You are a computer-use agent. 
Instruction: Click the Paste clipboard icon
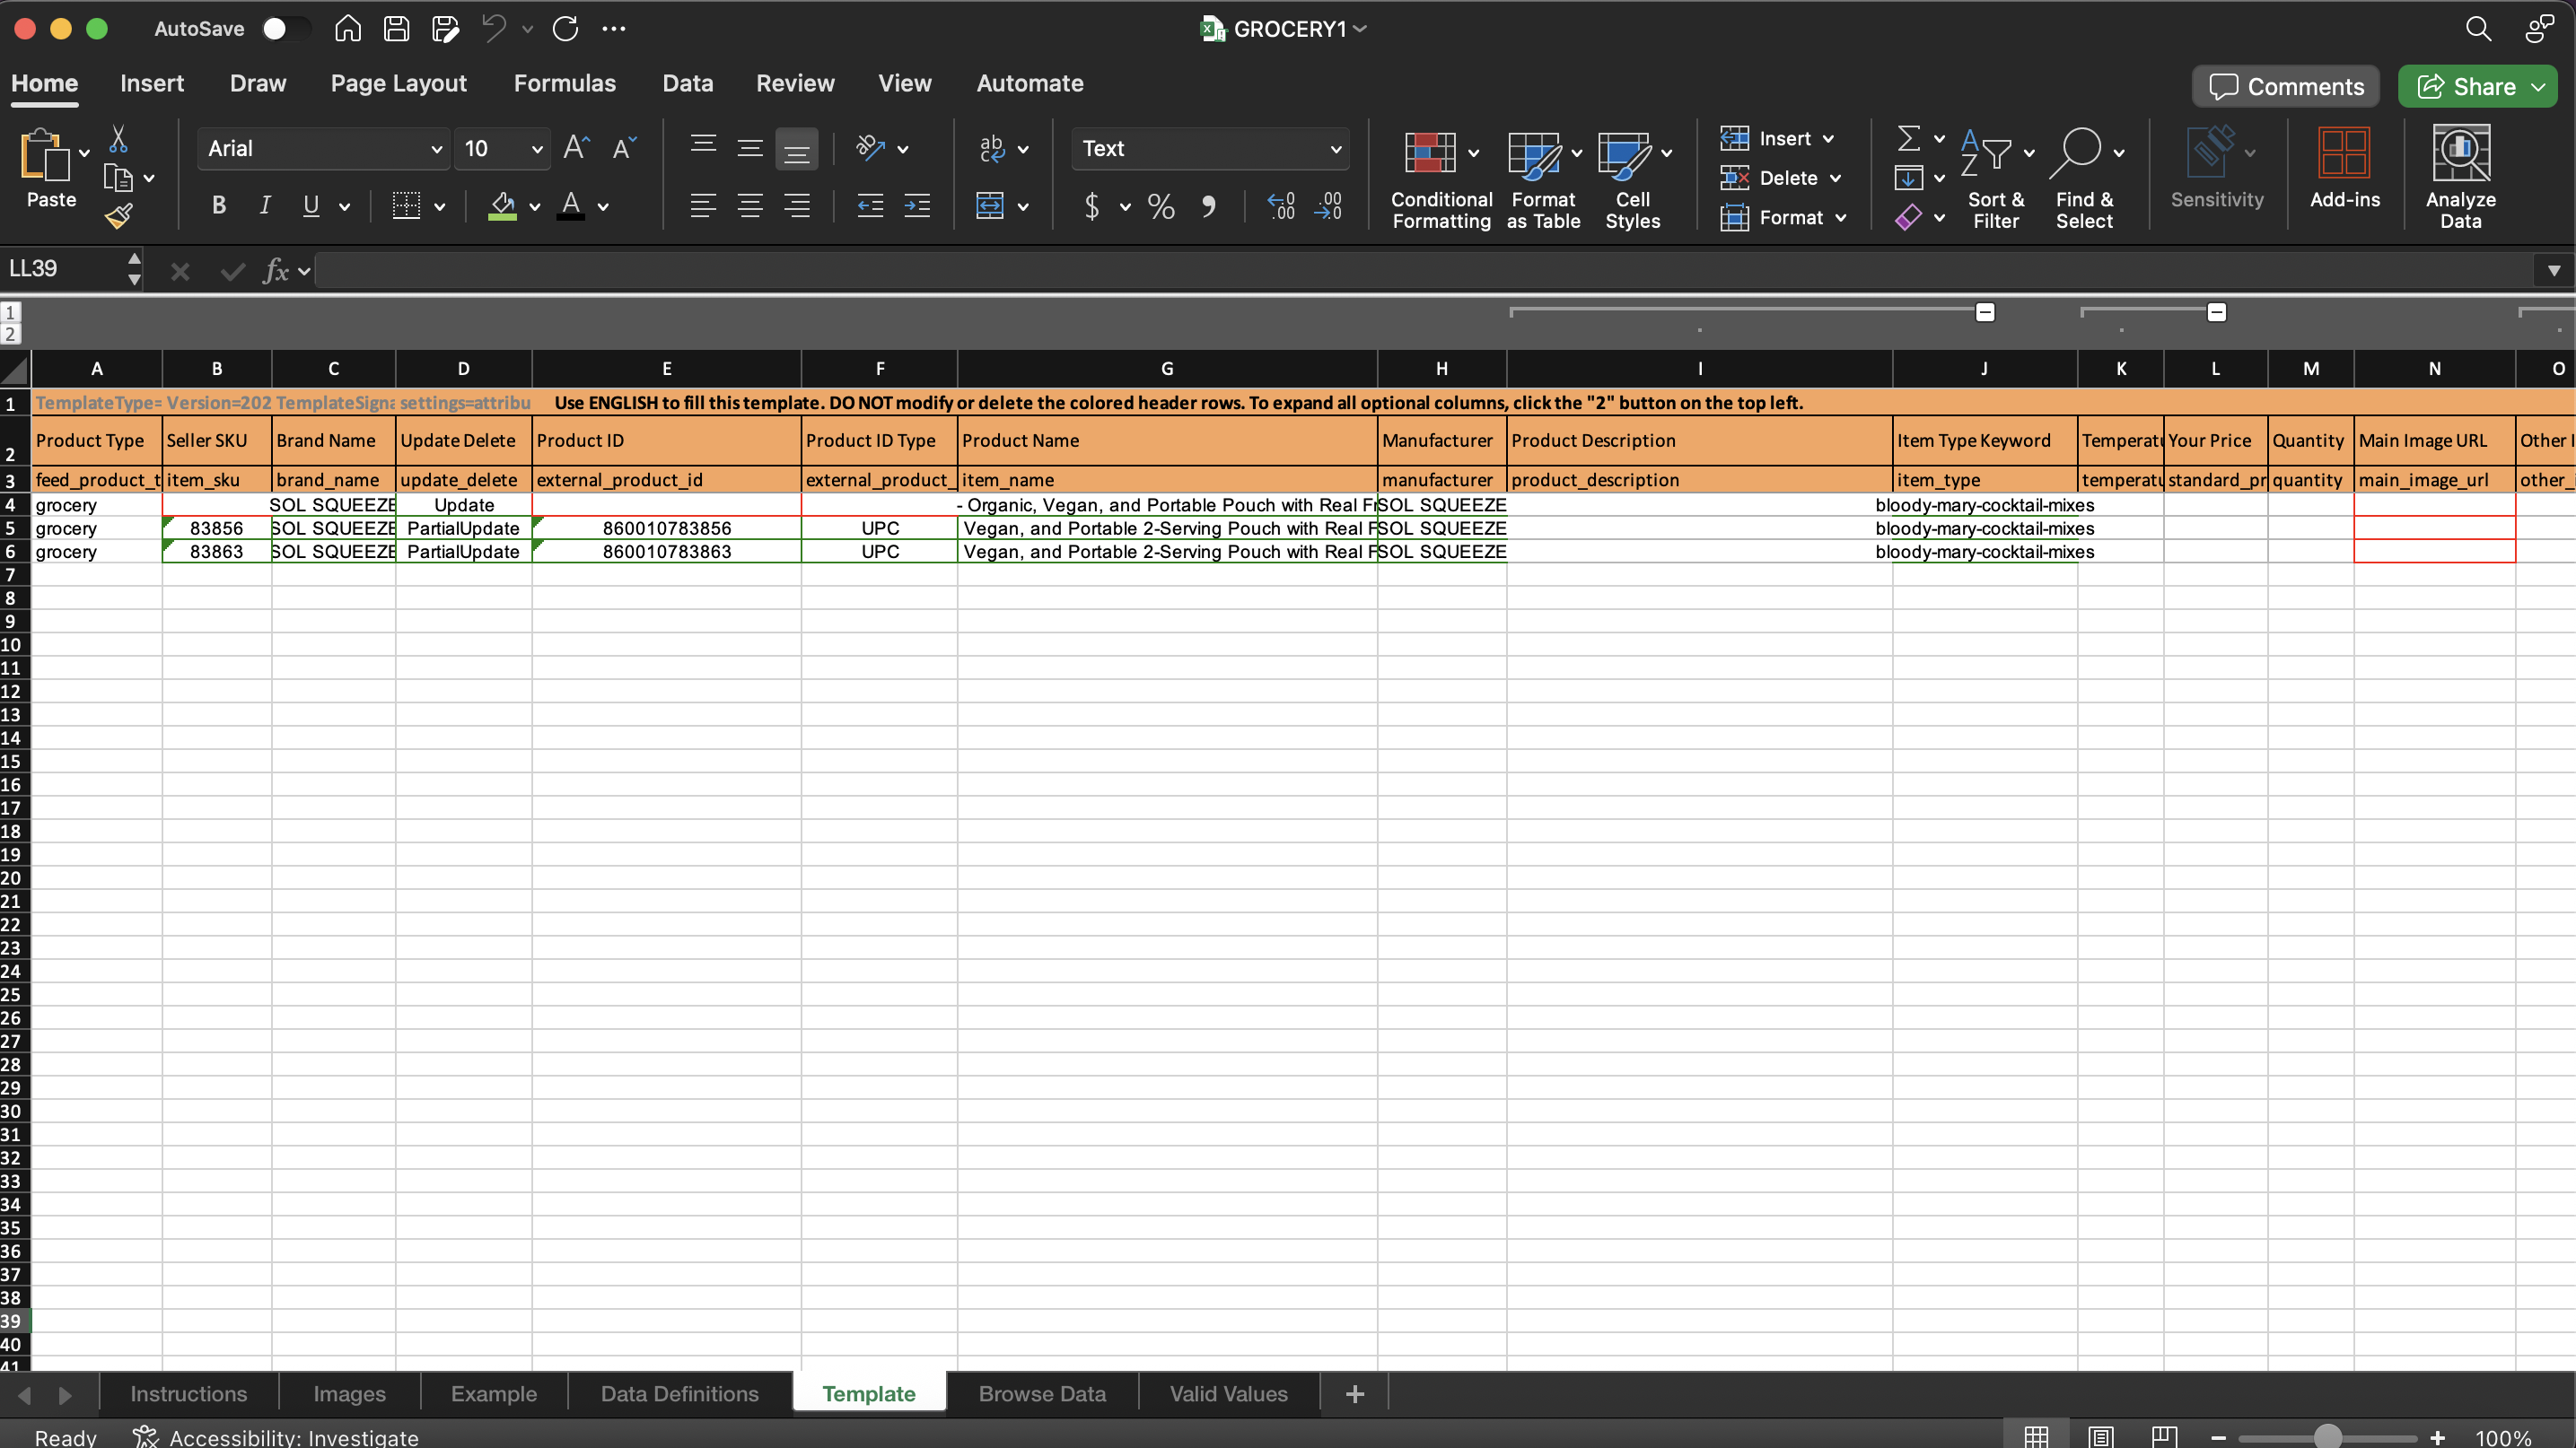pos(44,155)
